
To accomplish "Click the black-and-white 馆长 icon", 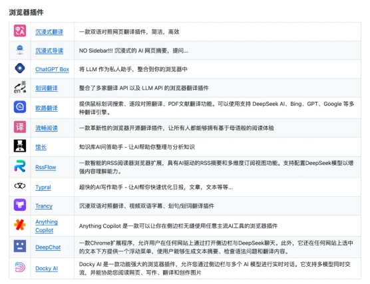I will point(20,146).
